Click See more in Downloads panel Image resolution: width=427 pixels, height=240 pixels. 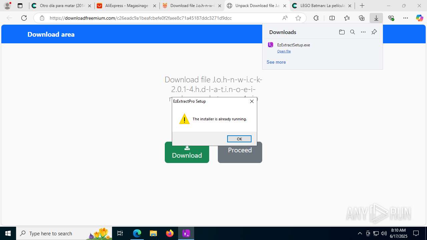tap(276, 62)
